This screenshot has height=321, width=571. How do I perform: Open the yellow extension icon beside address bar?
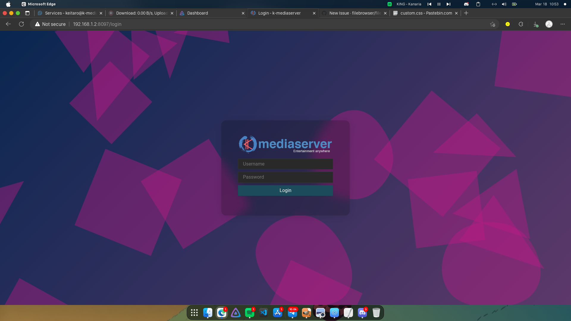pos(507,24)
